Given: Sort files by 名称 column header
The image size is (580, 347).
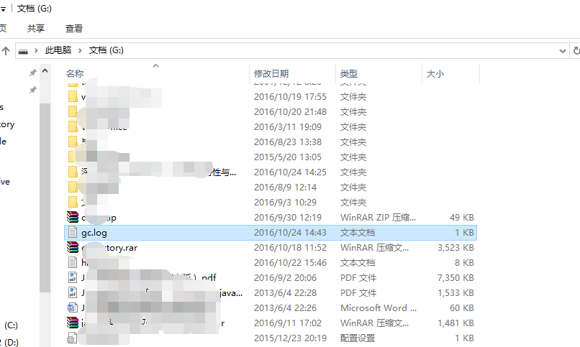Looking at the screenshot, I should click(x=75, y=73).
